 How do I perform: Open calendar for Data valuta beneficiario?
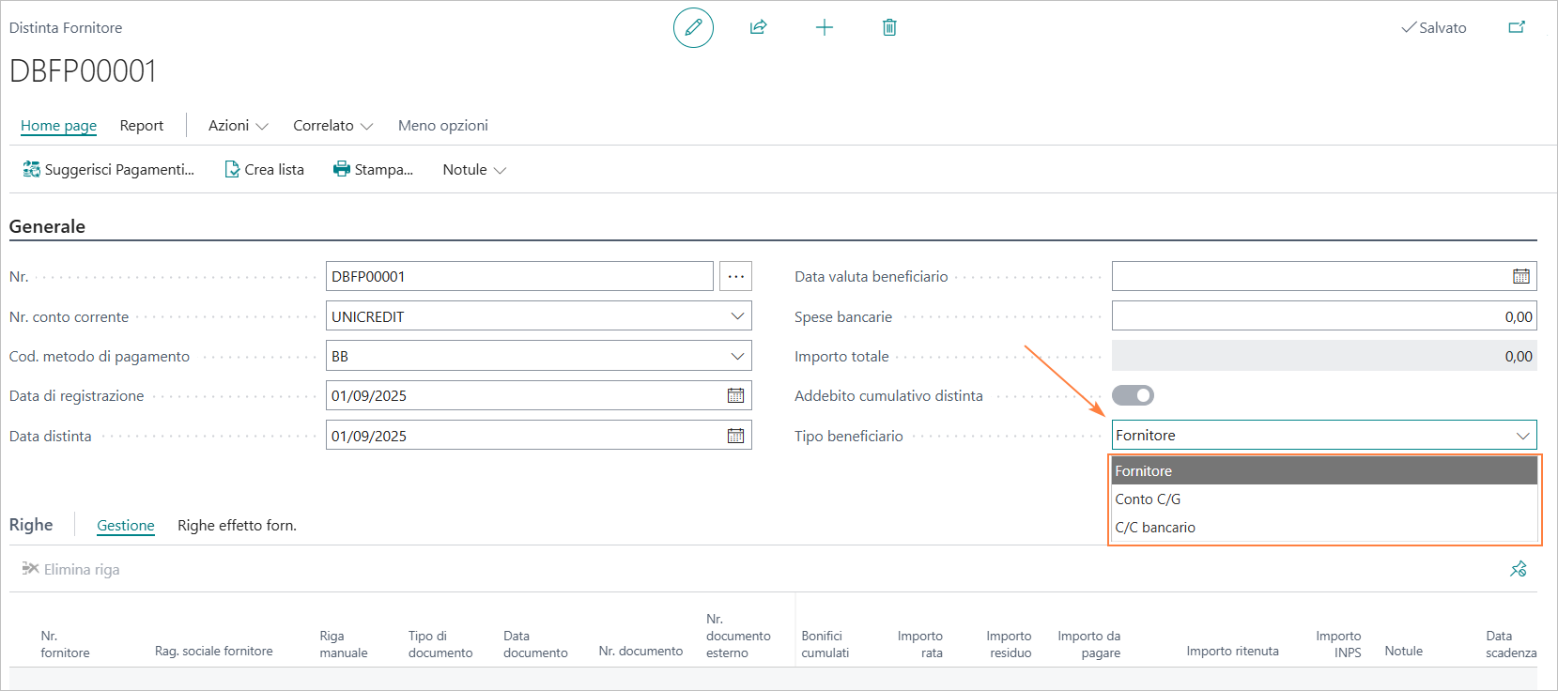pos(1520,276)
